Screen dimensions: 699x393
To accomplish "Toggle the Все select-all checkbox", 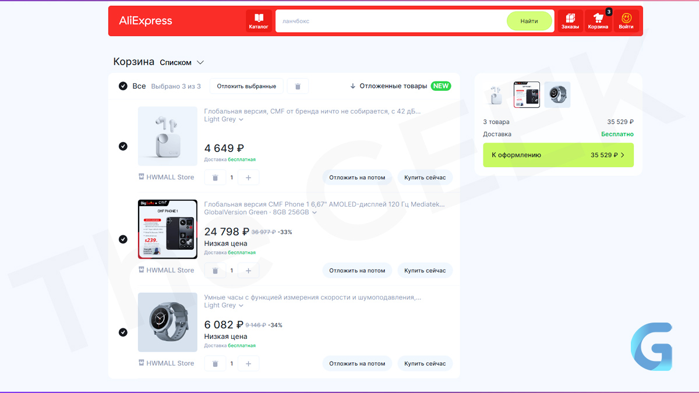I will pyautogui.click(x=123, y=86).
